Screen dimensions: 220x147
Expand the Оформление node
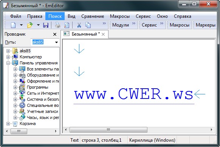coord(15,81)
